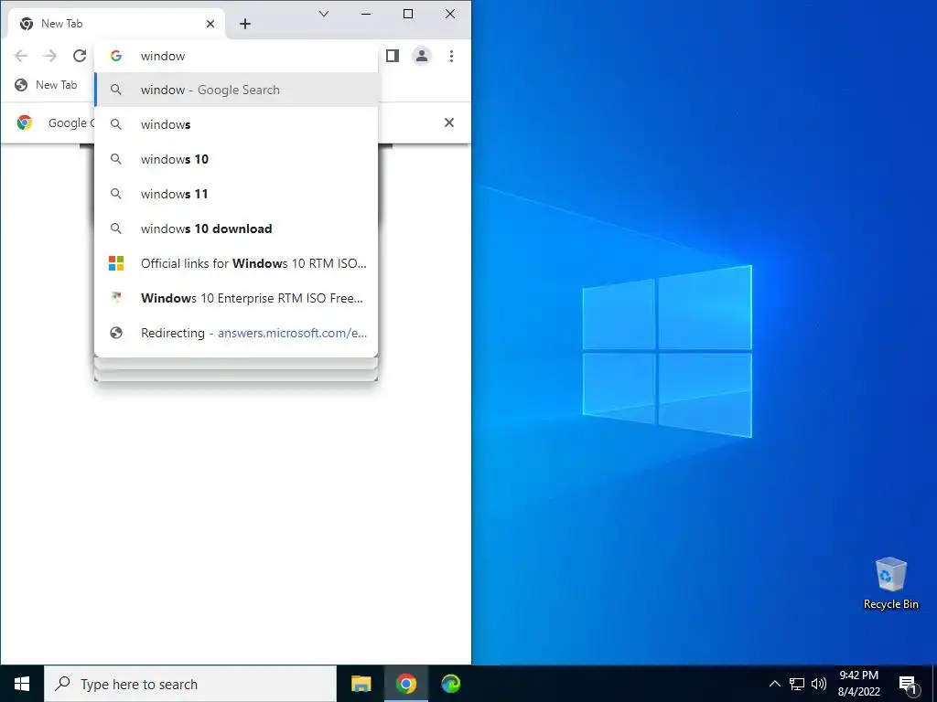Select the 'windows 10' suggestion

[236, 159]
